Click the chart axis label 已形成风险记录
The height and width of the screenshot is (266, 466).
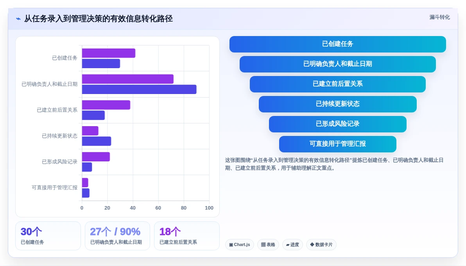tap(59, 162)
